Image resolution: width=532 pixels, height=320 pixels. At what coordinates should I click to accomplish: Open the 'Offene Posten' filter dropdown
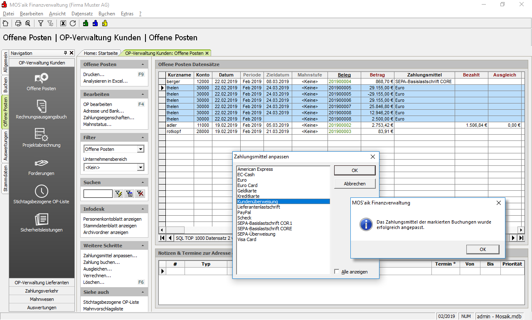(141, 149)
